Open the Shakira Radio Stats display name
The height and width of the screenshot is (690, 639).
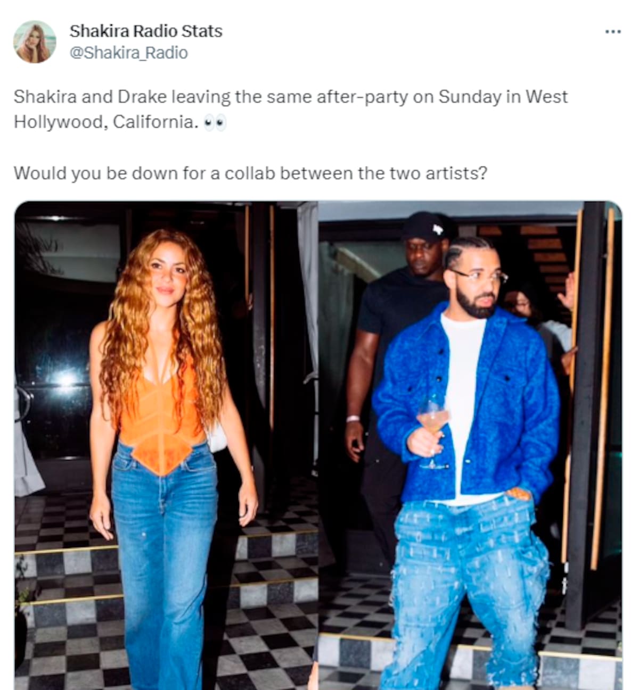click(x=146, y=31)
